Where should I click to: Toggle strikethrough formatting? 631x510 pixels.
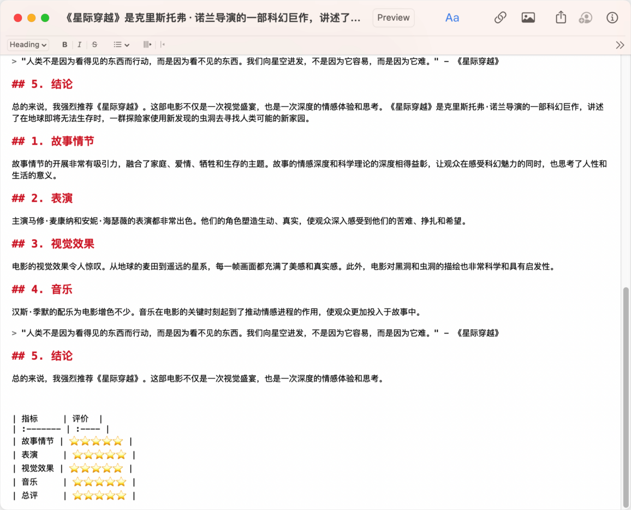click(94, 45)
